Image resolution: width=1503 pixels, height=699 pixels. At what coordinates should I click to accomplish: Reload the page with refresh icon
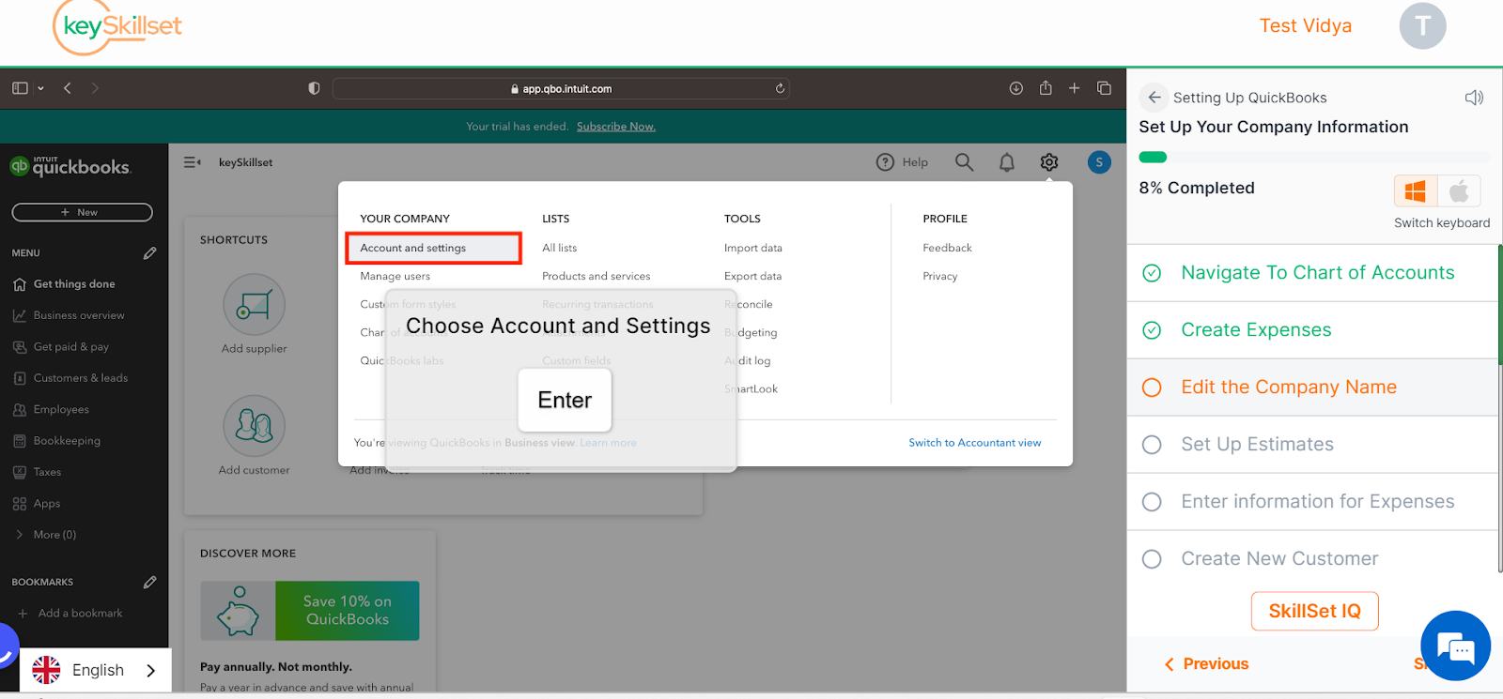780,88
